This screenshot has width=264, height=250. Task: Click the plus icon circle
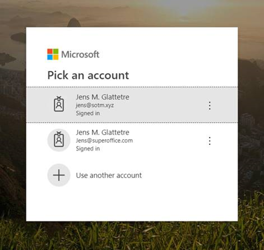(x=59, y=175)
